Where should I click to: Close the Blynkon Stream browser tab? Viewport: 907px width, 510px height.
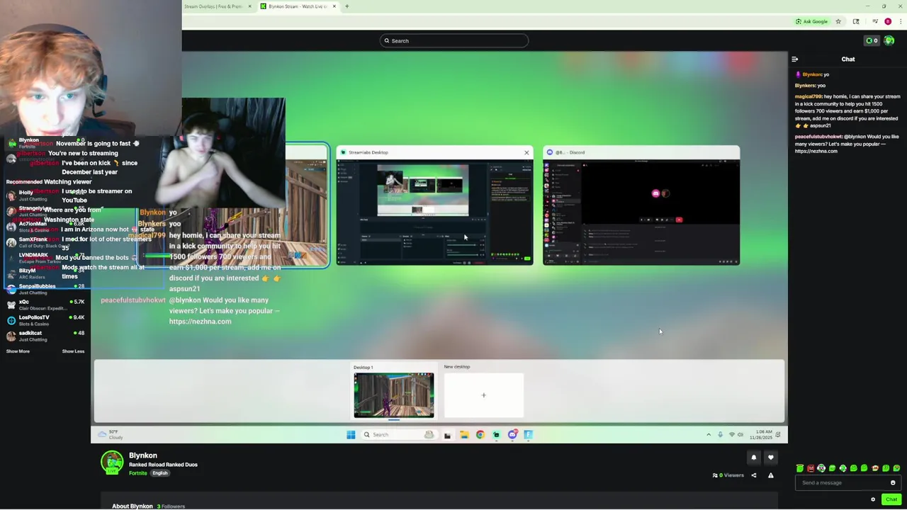click(333, 6)
